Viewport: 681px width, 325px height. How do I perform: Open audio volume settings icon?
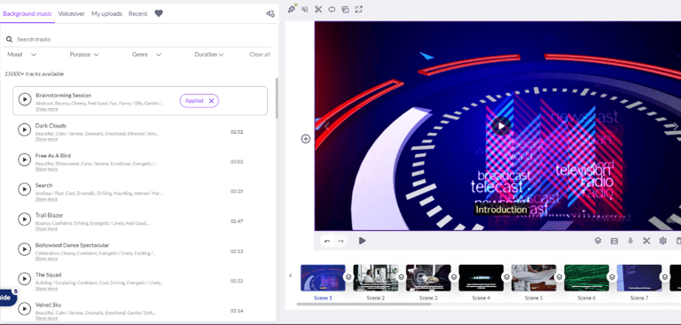click(270, 13)
